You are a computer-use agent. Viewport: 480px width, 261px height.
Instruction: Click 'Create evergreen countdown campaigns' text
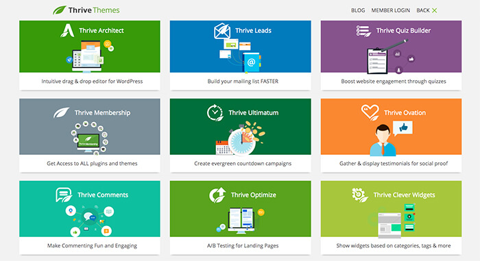coord(243,164)
